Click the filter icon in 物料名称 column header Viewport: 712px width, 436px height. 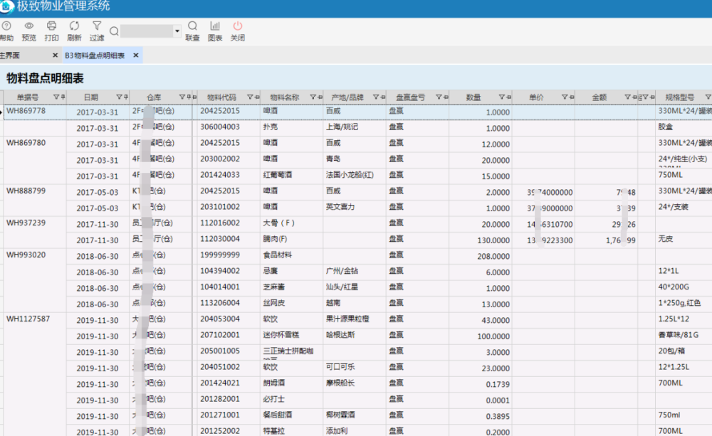313,97
